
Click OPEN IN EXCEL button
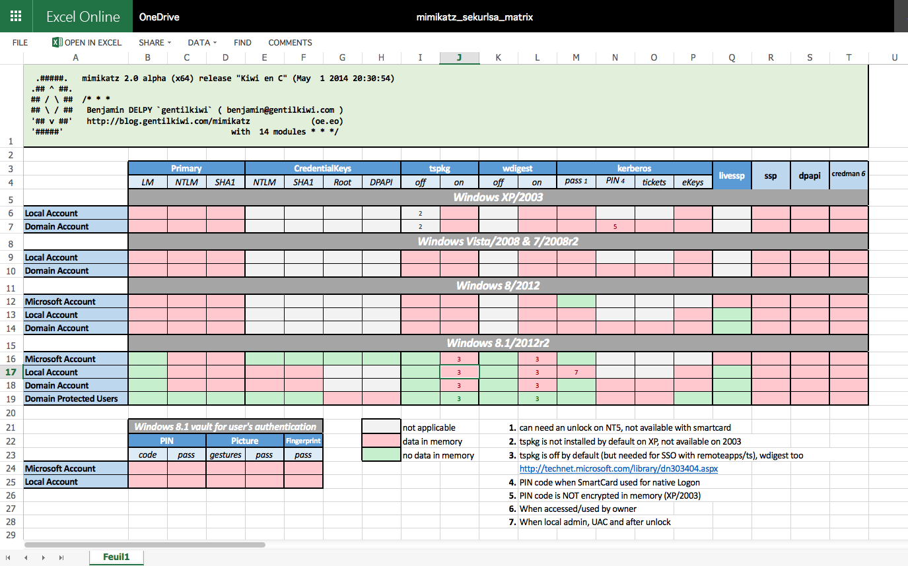(x=87, y=42)
